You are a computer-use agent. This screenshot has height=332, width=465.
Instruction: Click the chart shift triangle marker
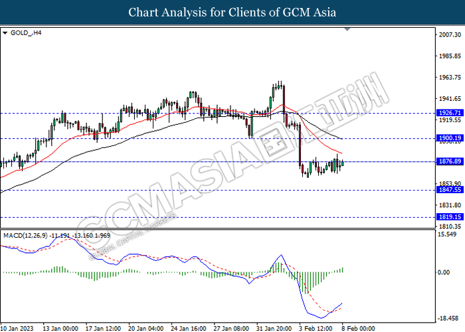coord(347,29)
